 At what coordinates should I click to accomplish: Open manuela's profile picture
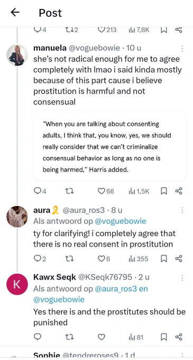pyautogui.click(x=17, y=55)
